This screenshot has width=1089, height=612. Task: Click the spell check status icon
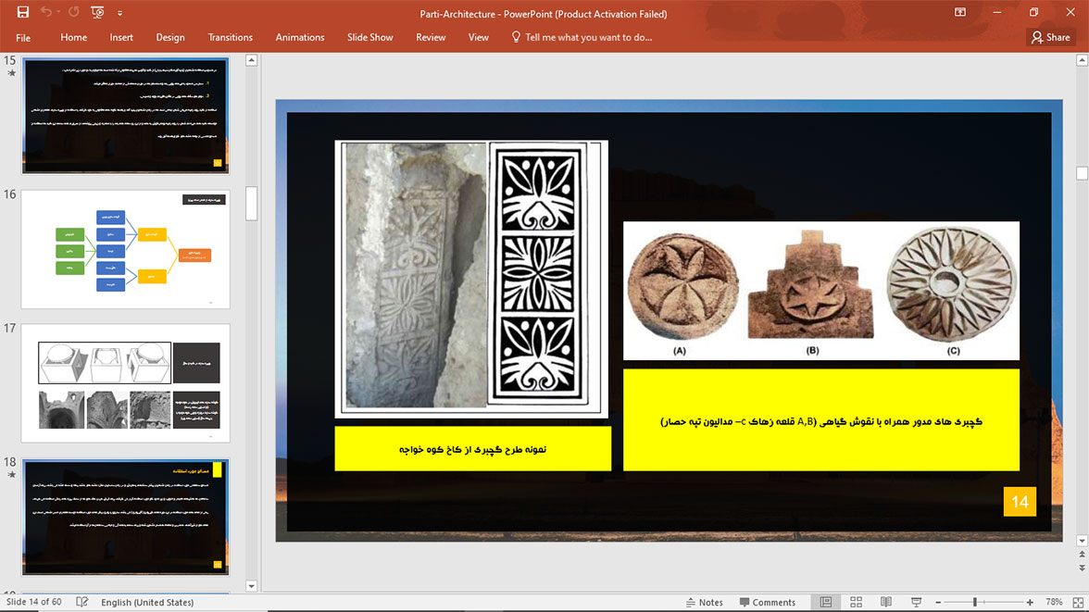coord(81,602)
